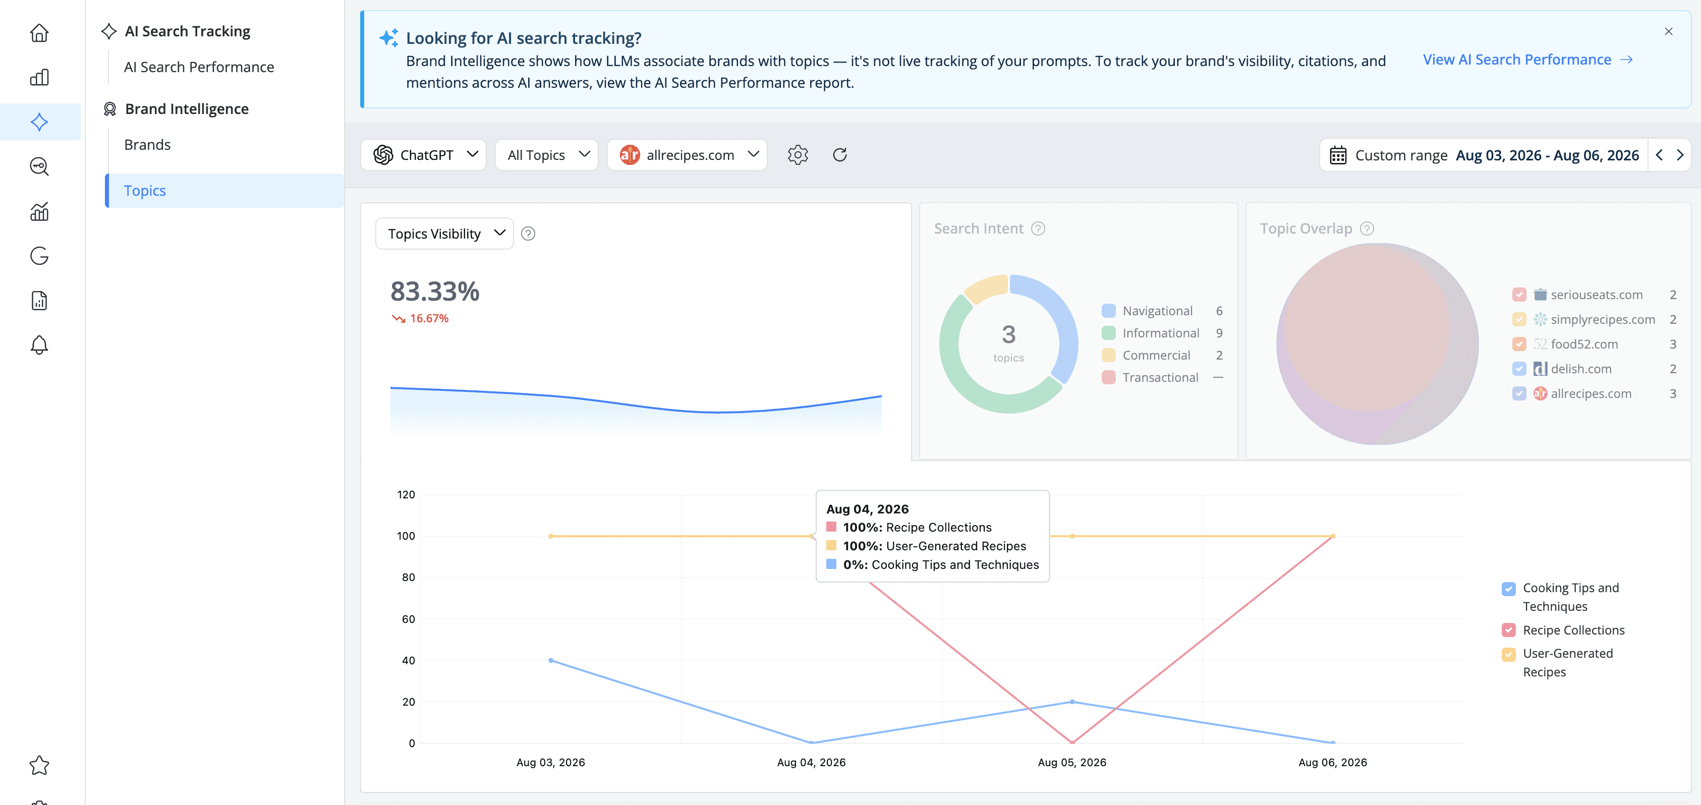Image resolution: width=1701 pixels, height=805 pixels.
Task: Open the analytics chart sidebar icon
Action: click(x=40, y=211)
